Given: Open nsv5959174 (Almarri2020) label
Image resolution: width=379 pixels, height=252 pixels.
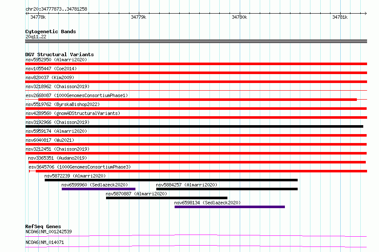Looking at the screenshot, I should tap(56, 131).
